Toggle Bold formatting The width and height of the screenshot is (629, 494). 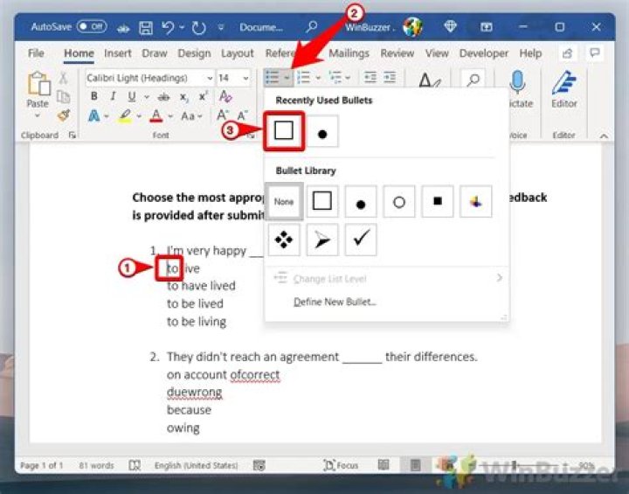pos(93,97)
